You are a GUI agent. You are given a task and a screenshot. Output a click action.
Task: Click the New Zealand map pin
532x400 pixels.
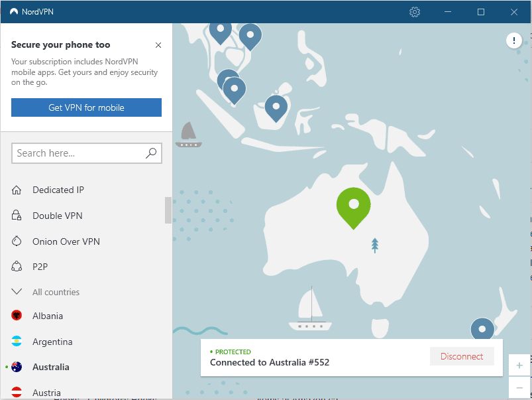pyautogui.click(x=482, y=328)
